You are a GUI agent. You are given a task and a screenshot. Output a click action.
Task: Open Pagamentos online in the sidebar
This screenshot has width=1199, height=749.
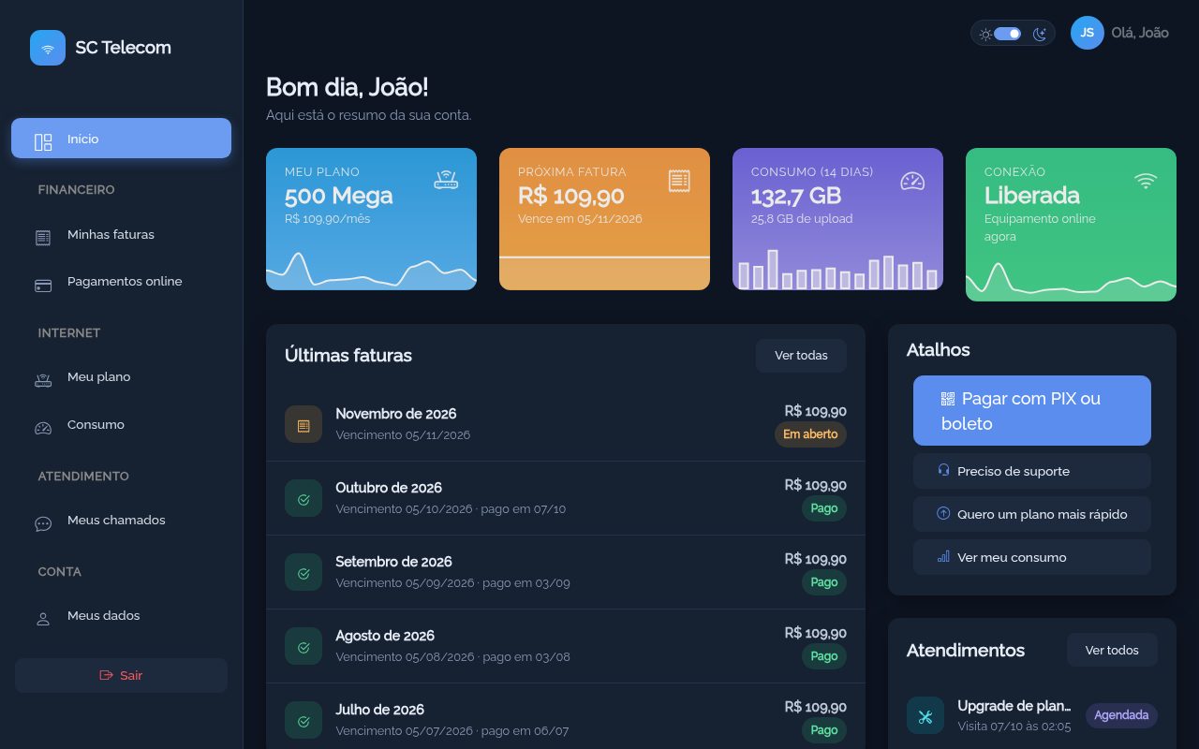click(121, 282)
